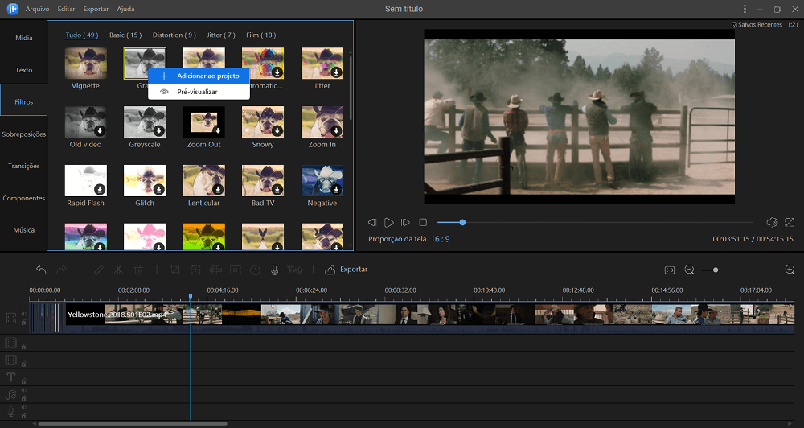Choose Adicionar ao projeto from context menu

click(199, 76)
